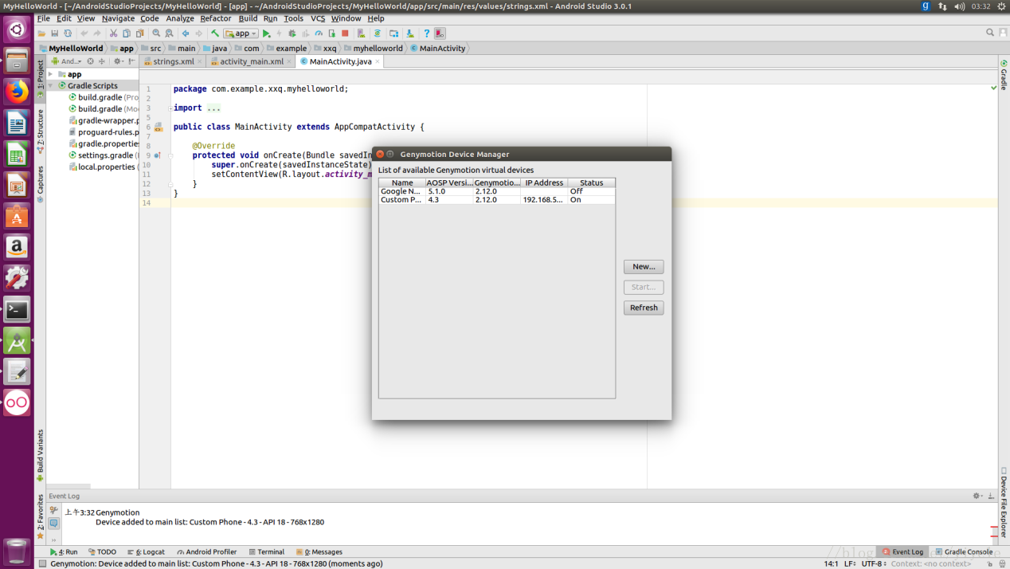
Task: Click the Project Structure toolbar icon
Action: (x=393, y=33)
